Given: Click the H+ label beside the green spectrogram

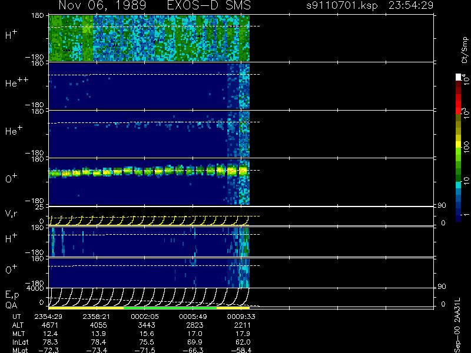Looking at the screenshot, I should coord(11,35).
